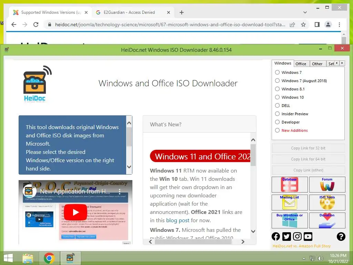The image size is (353, 265).
Task: Open the Chrome three-dot menu
Action: coord(339,24)
